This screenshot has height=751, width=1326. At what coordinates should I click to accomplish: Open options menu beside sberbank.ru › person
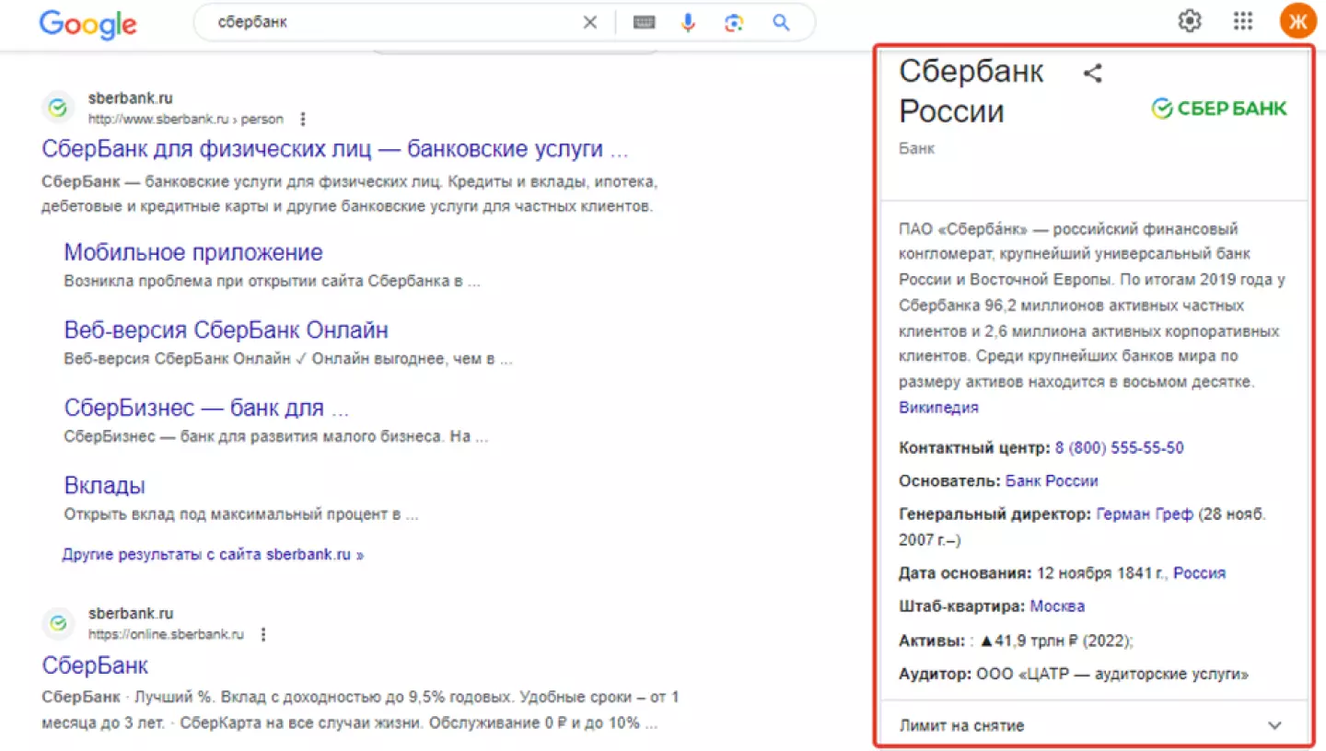[303, 119]
